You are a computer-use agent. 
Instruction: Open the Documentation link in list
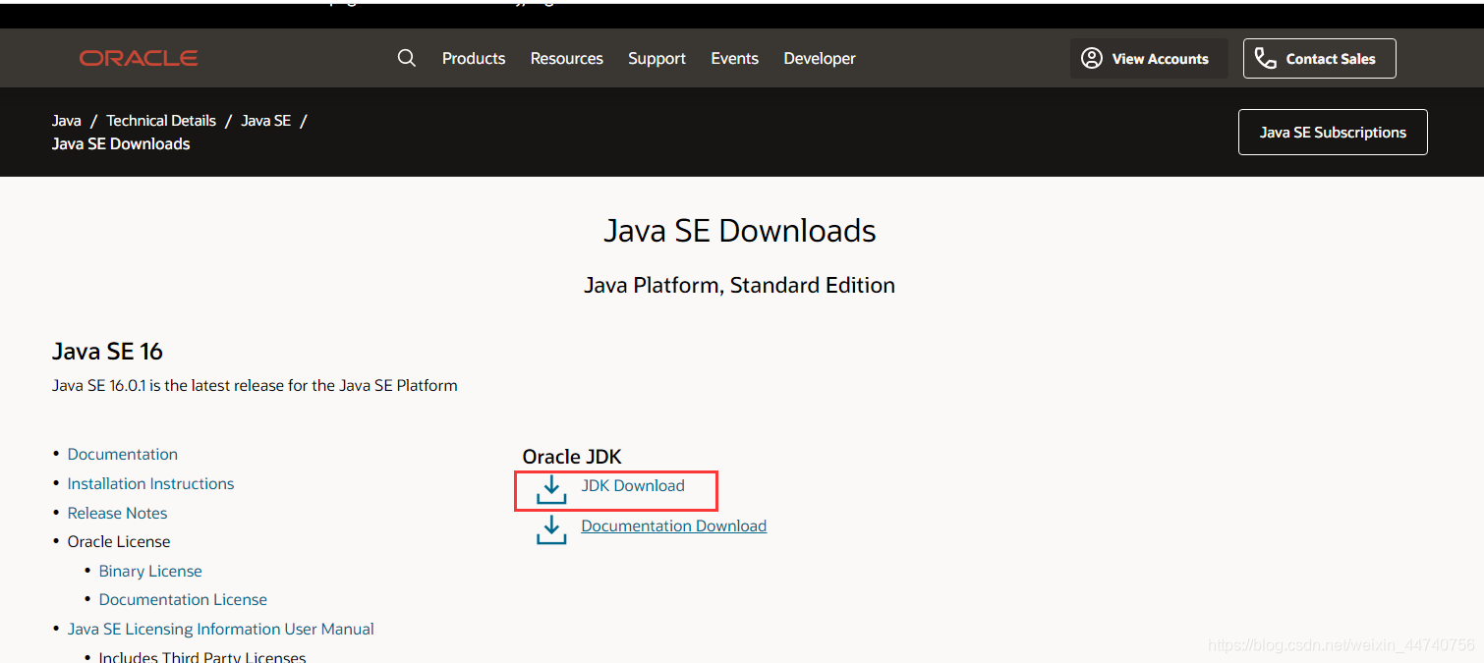coord(123,454)
